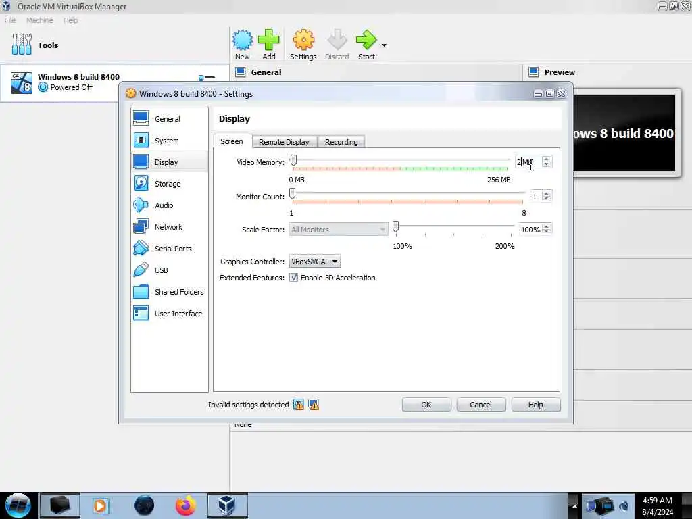Switch to the Remote Display tab
This screenshot has width=692, height=519.
pyautogui.click(x=284, y=142)
